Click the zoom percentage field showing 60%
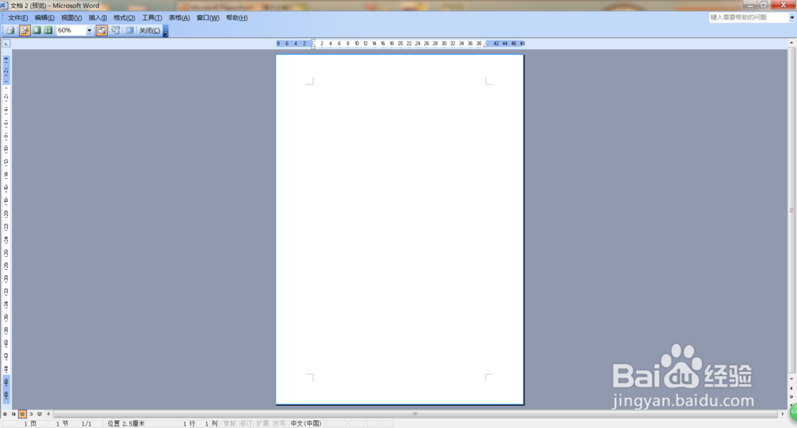This screenshot has width=797, height=428. click(x=71, y=30)
